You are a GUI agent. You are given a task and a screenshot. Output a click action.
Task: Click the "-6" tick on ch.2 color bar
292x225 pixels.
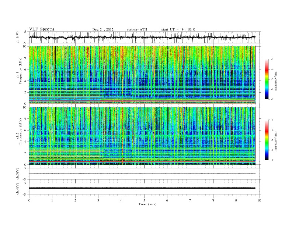(x=272, y=150)
